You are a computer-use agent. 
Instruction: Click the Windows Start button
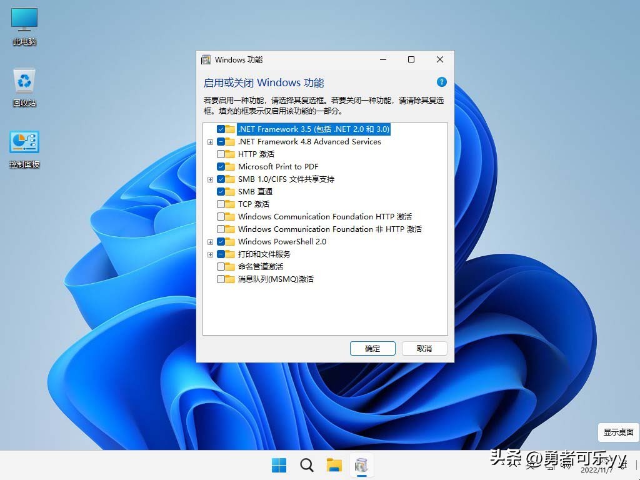pos(279,465)
